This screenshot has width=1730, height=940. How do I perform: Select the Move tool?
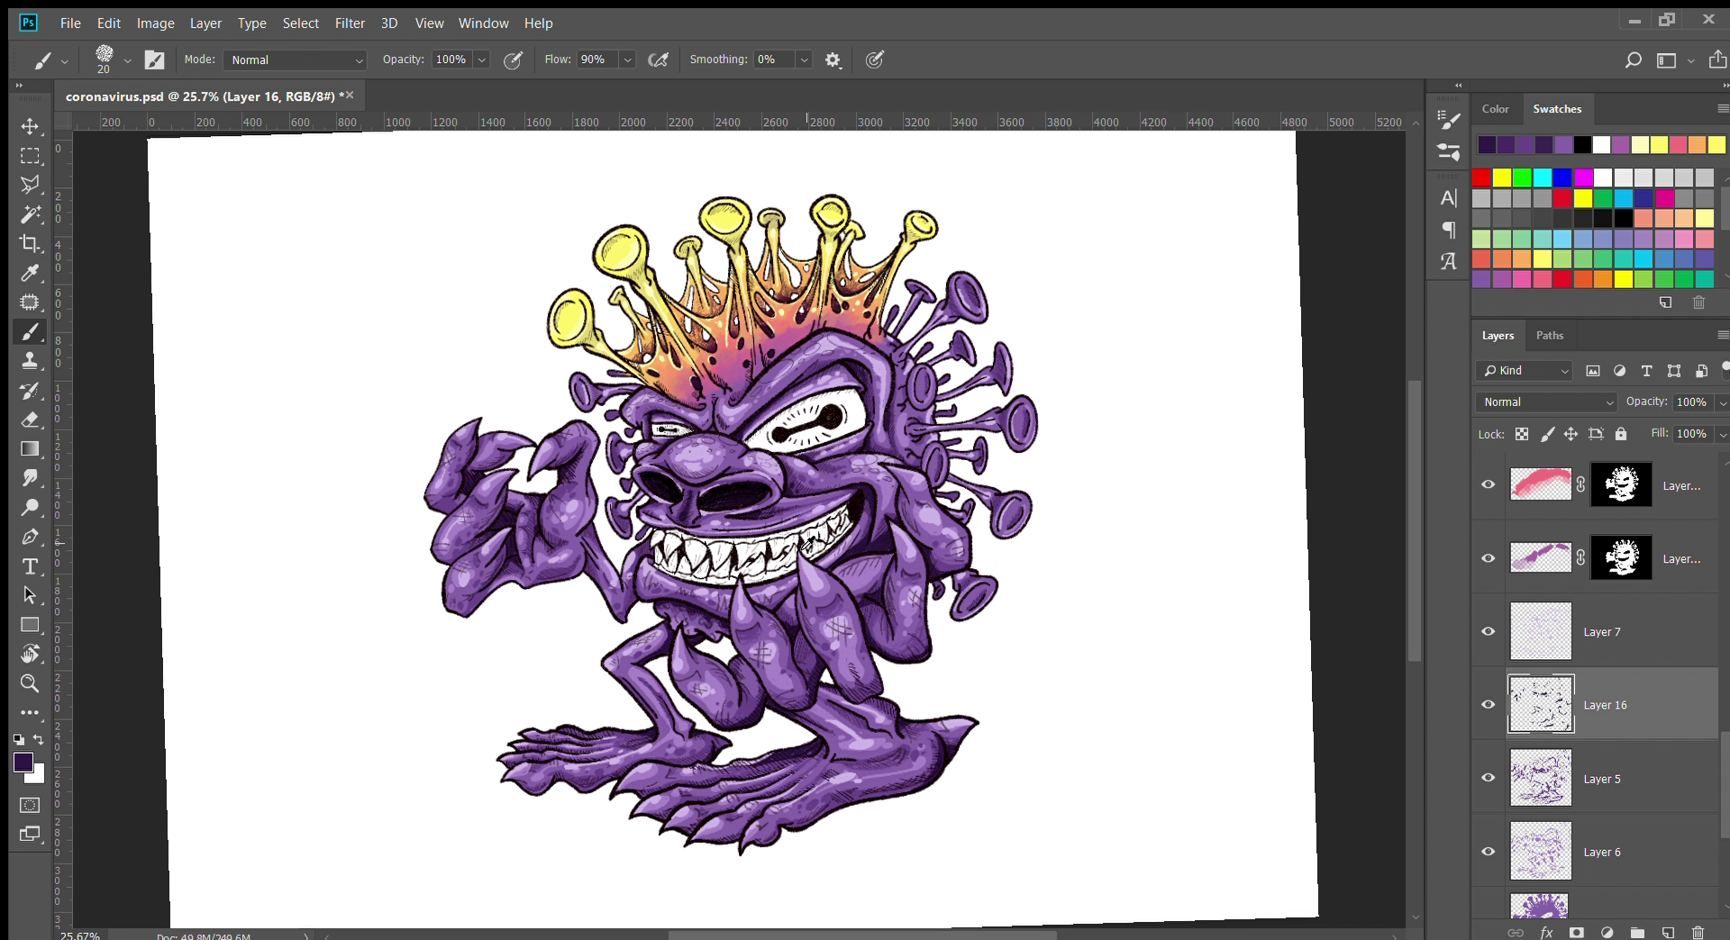(x=30, y=126)
